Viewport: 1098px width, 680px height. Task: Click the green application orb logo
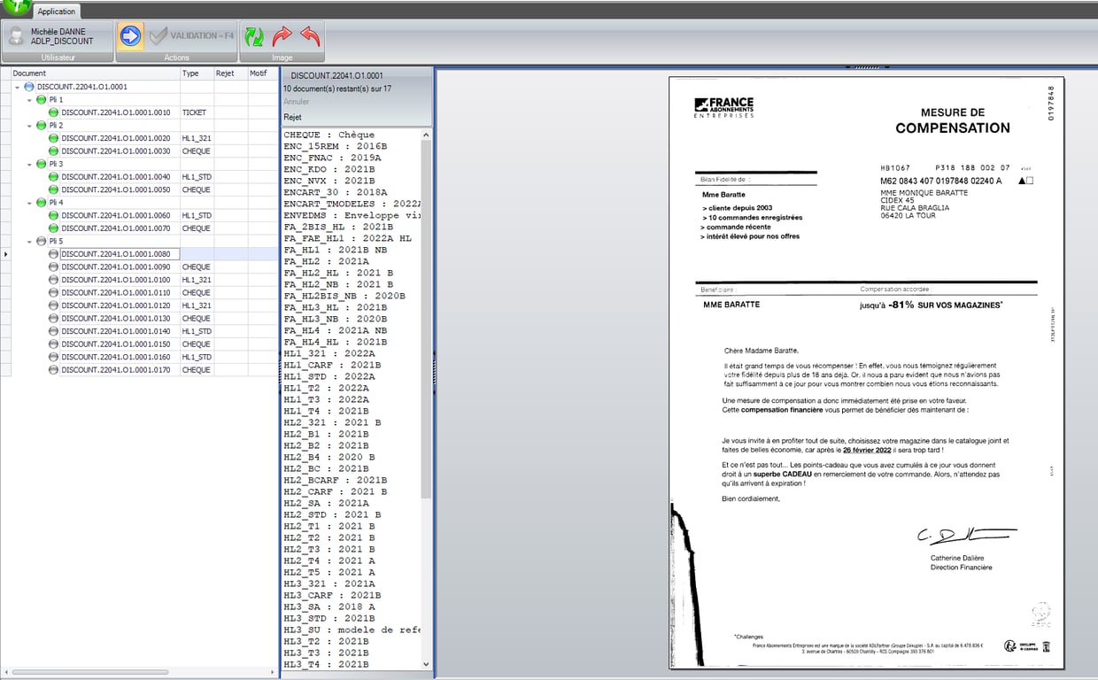pos(15,7)
